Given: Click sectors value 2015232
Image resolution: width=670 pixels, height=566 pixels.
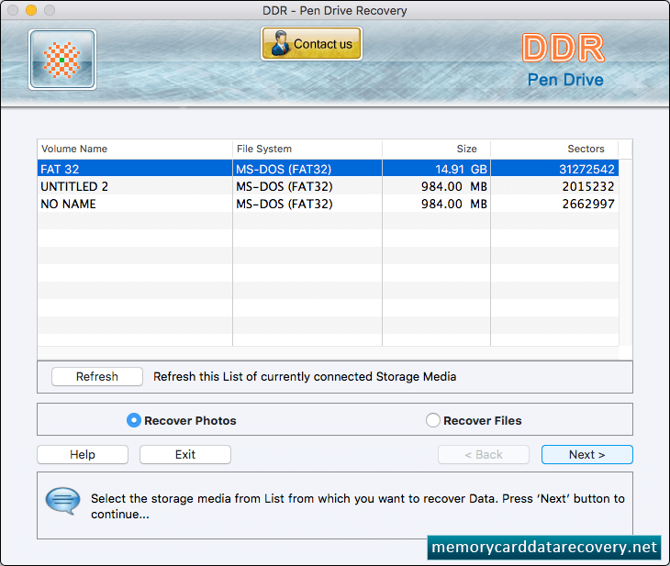Looking at the screenshot, I should point(588,186).
